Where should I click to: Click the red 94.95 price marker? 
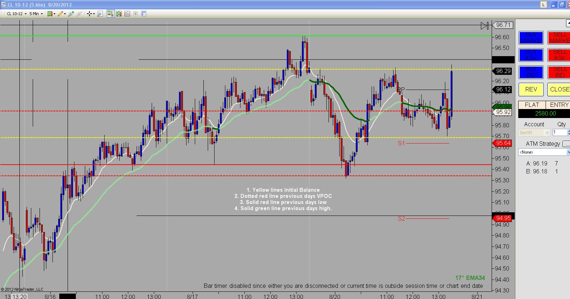tap(502, 218)
